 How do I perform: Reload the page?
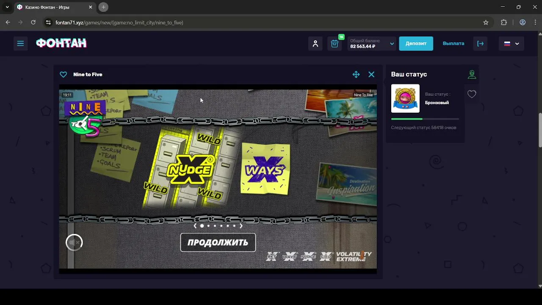click(33, 22)
